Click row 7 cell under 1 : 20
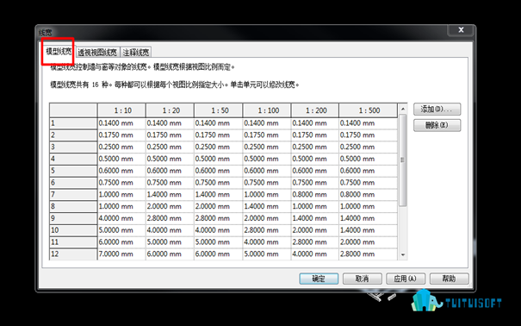521x326 pixels. click(x=170, y=195)
